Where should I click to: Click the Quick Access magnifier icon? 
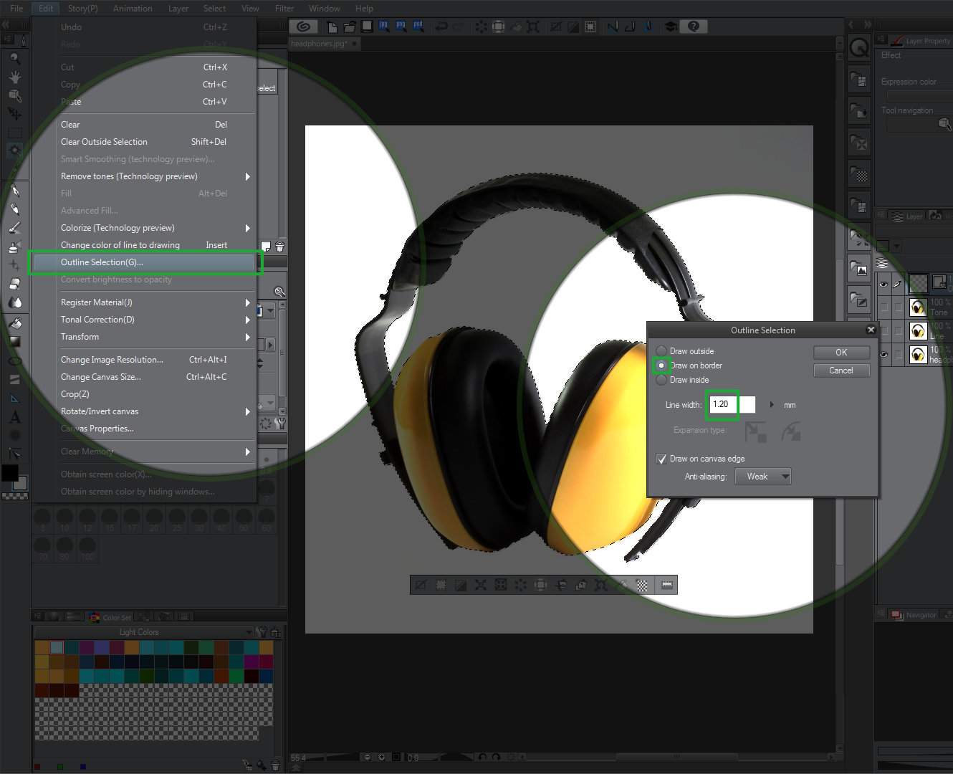point(859,49)
